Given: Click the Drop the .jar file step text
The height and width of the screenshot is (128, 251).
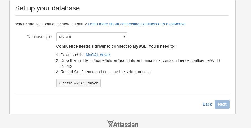Looking at the screenshot, I should coord(141,63).
